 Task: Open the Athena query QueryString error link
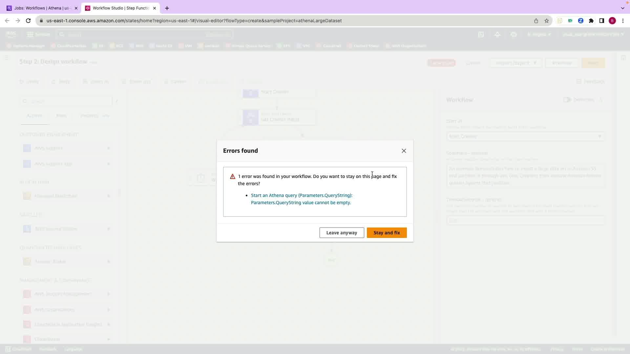pos(301,199)
